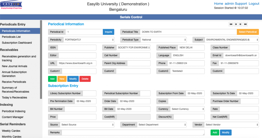
Task: Open New Journal Arrivals
Action: click(x=15, y=66)
